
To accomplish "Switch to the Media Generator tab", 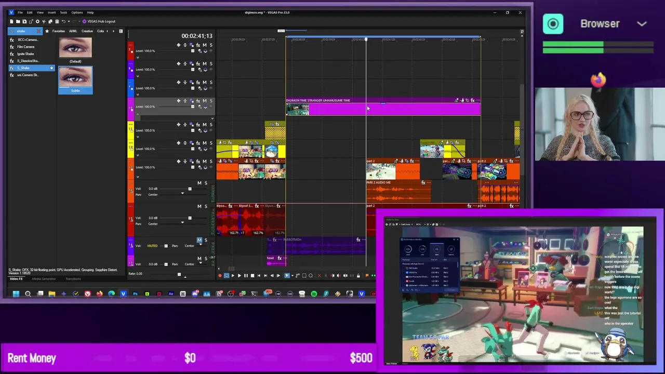I will point(44,279).
